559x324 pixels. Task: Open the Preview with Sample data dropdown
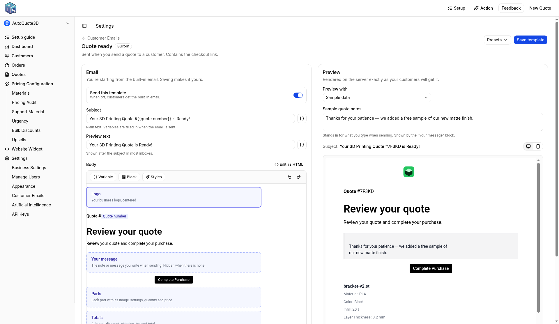point(377,98)
